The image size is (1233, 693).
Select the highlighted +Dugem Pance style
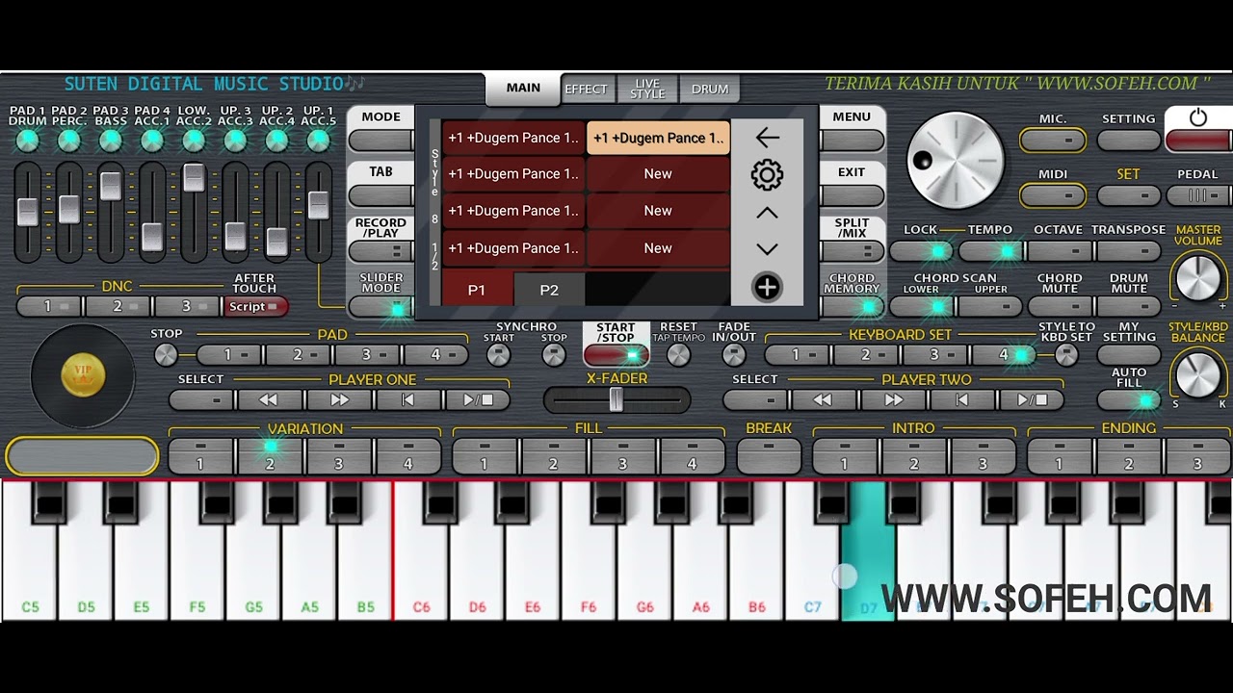[658, 138]
